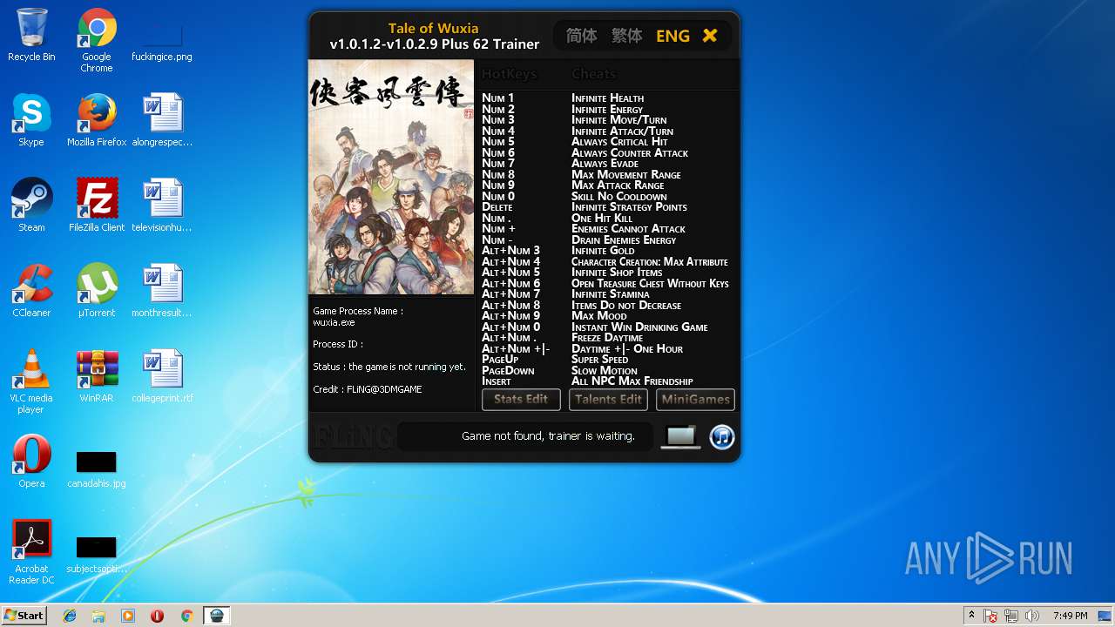The width and height of the screenshot is (1115, 627).
Task: Switch trainer language to Simplified Chinese 简体
Action: [581, 36]
